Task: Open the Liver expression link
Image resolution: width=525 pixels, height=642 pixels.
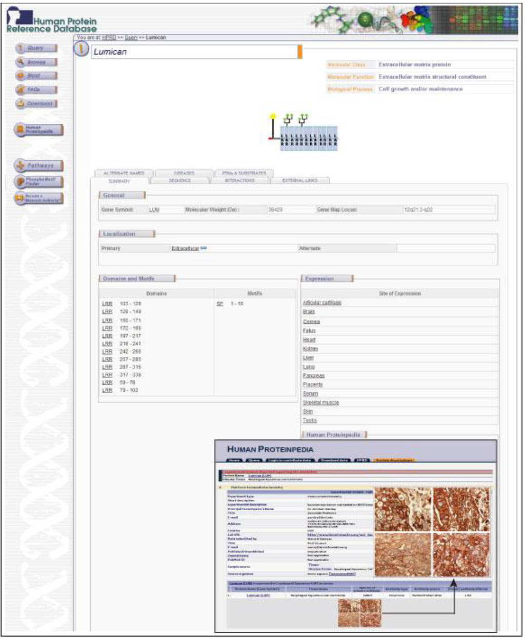Action: pos(308,358)
